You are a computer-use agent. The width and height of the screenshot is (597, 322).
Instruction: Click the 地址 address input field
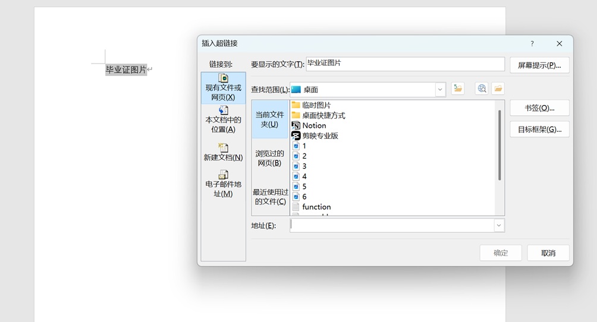click(x=392, y=226)
